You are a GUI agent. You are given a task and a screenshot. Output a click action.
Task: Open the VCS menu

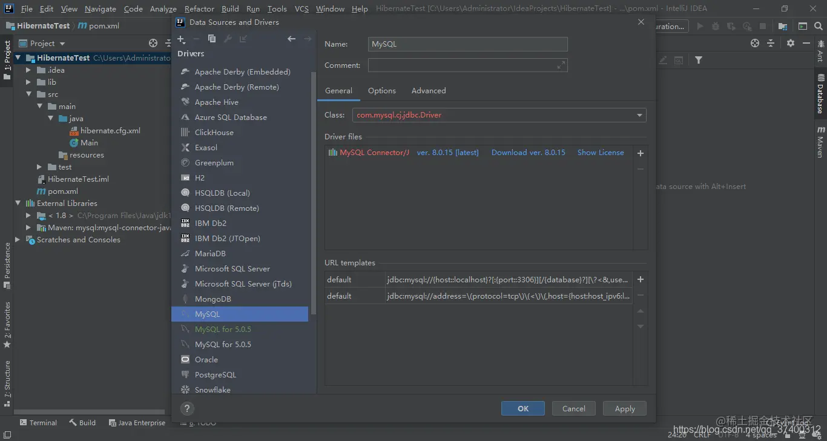pos(301,8)
